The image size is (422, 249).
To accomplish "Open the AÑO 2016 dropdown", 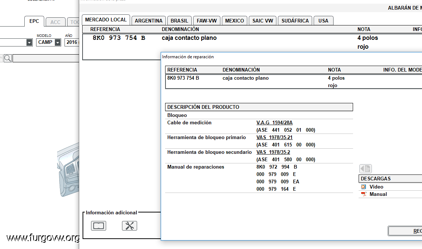I will point(72,42).
